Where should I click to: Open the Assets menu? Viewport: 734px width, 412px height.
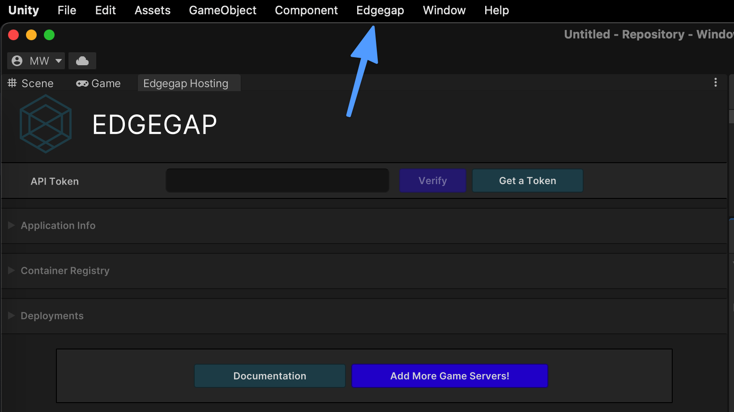click(x=152, y=10)
